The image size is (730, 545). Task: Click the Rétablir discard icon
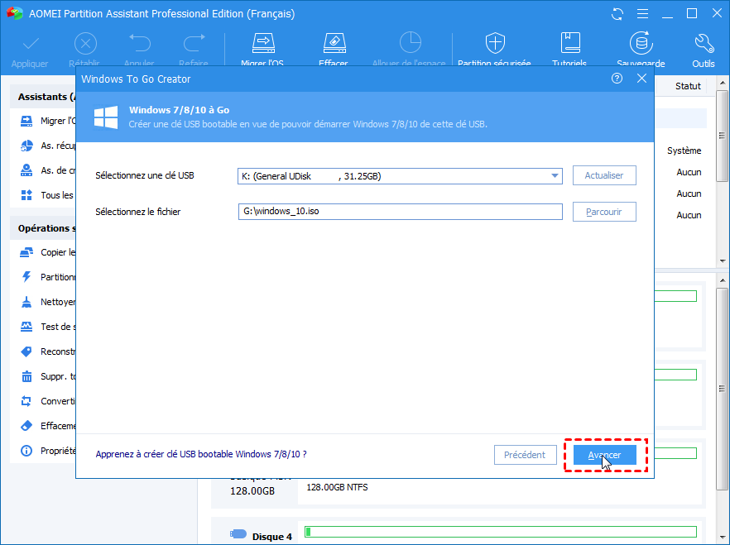(85, 44)
